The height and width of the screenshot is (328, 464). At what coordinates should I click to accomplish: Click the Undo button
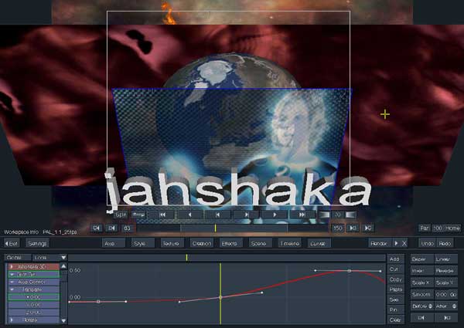coord(427,243)
